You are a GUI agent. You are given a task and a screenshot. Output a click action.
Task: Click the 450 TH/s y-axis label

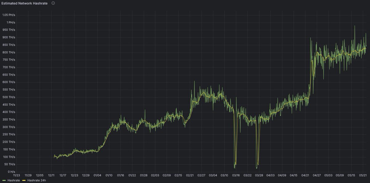(x=9, y=104)
